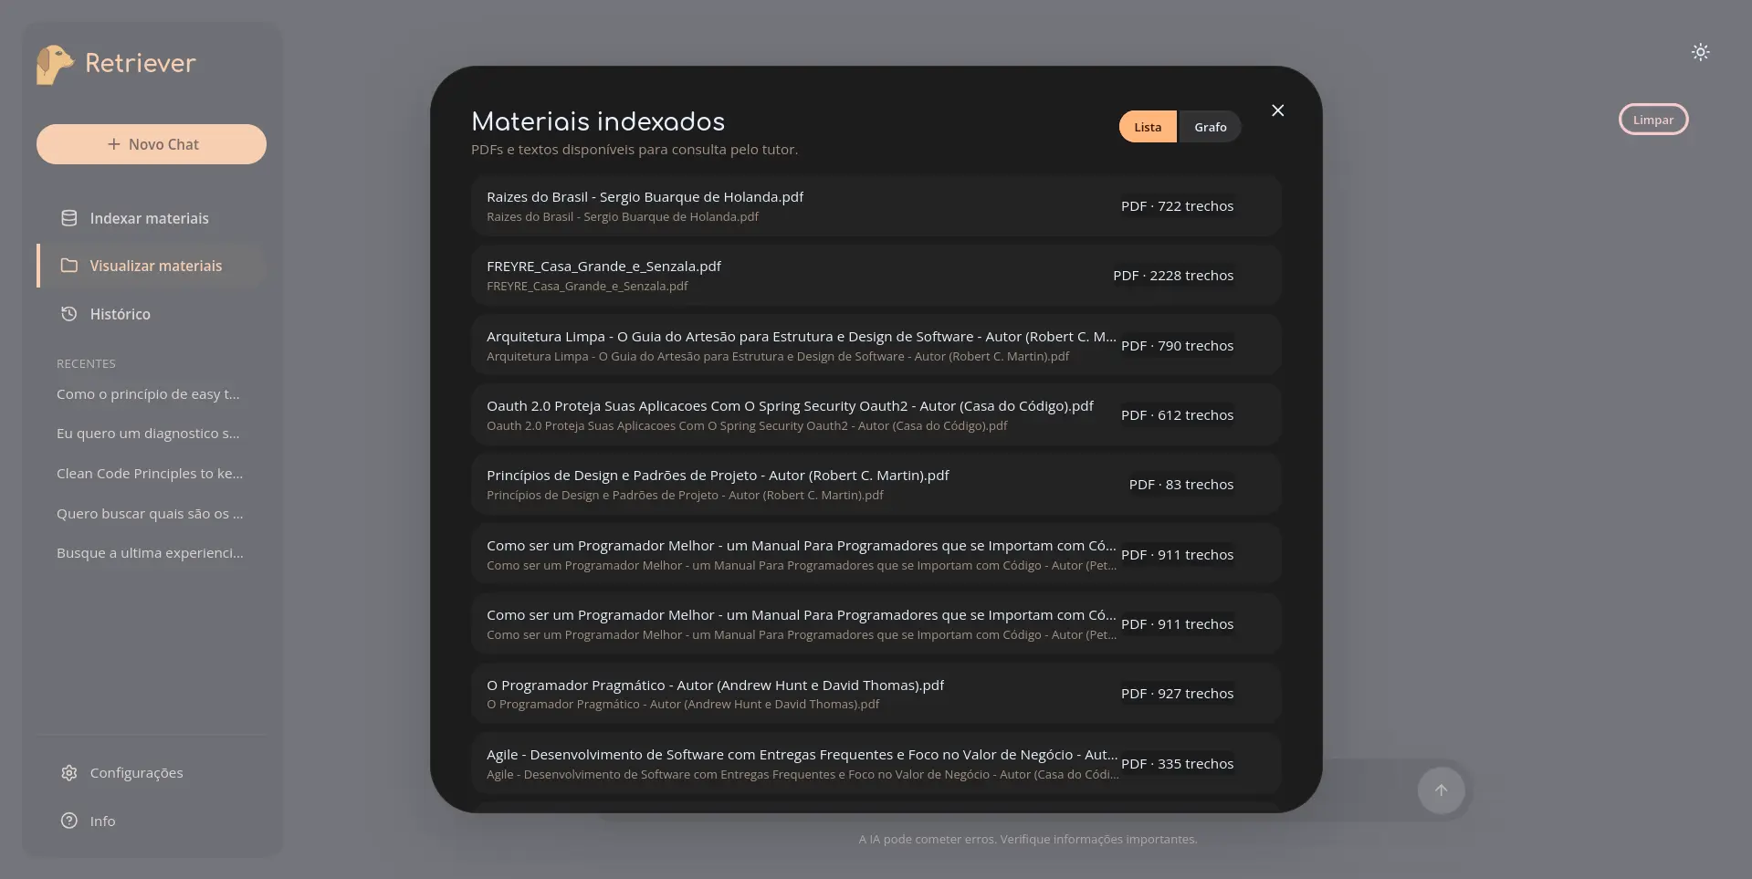Click the send arrow button
Screen dimensions: 1752x879
point(1441,790)
